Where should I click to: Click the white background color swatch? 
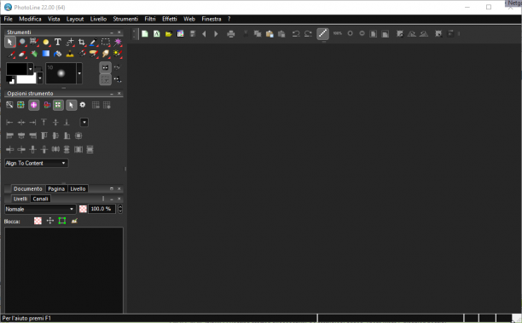point(26,79)
